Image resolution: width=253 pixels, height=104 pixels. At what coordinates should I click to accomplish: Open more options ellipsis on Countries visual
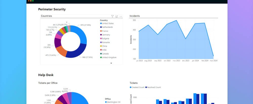tap(121, 16)
